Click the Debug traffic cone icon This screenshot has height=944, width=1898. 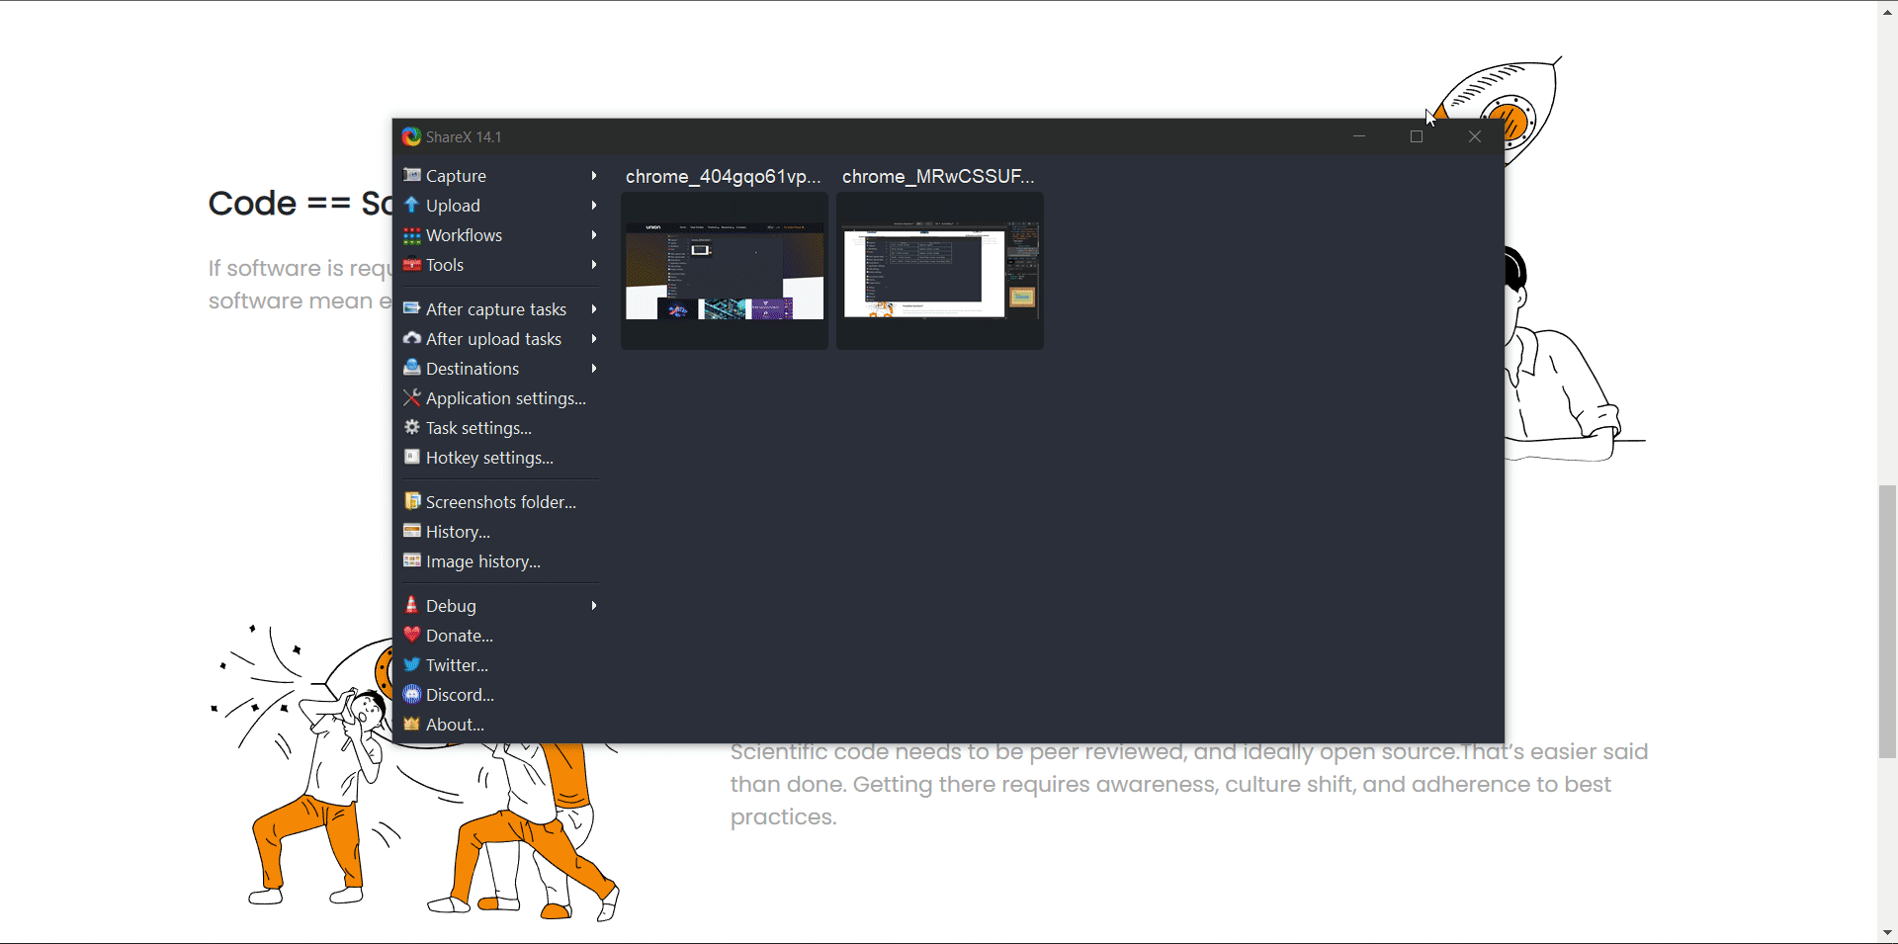(412, 605)
